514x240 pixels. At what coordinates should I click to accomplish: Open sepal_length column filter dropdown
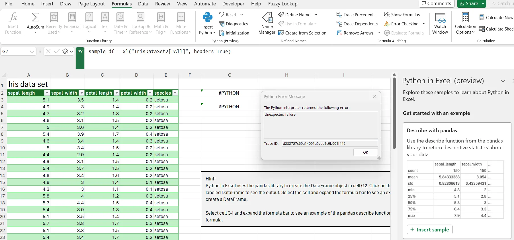coord(47,93)
